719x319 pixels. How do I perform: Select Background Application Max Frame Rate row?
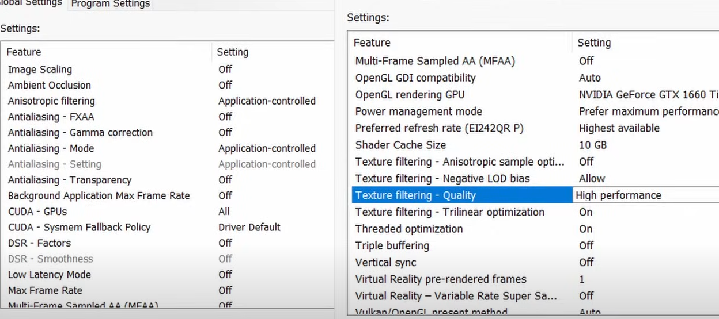tap(99, 196)
